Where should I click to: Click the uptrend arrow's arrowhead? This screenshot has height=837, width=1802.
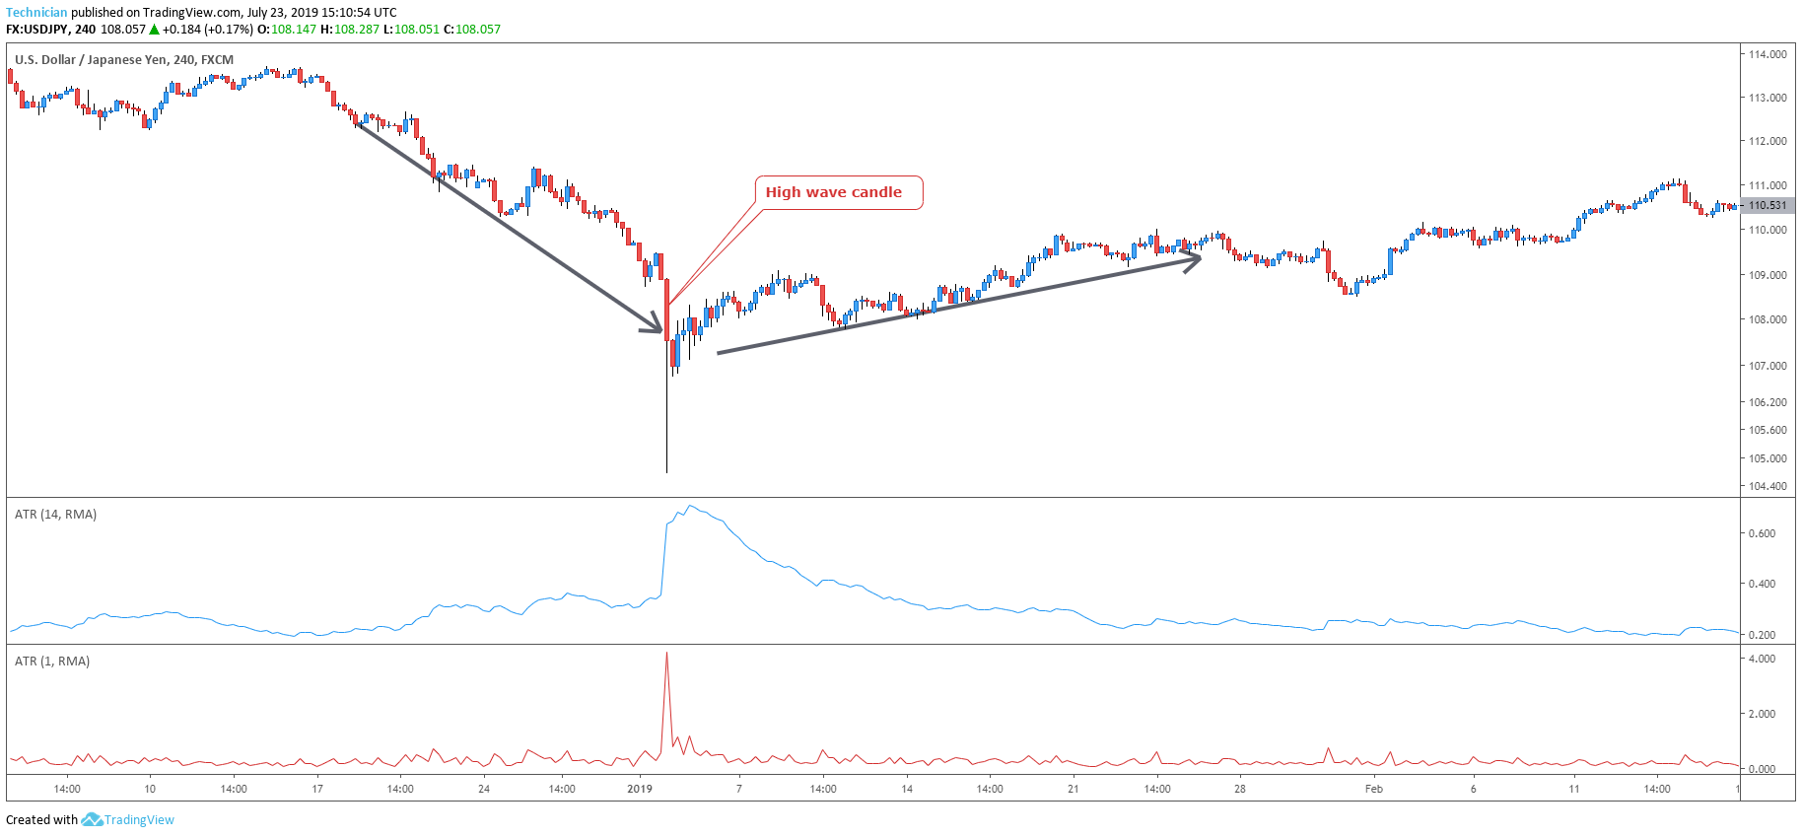pyautogui.click(x=1193, y=260)
